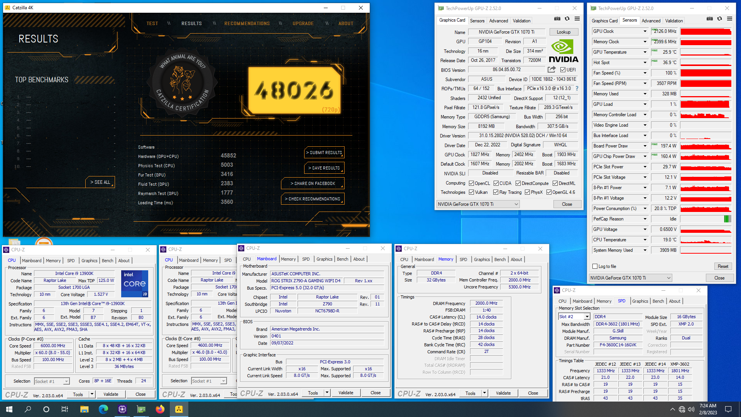Click the Lookup button in GPU-Z
This screenshot has height=417, width=741.
pos(563,32)
